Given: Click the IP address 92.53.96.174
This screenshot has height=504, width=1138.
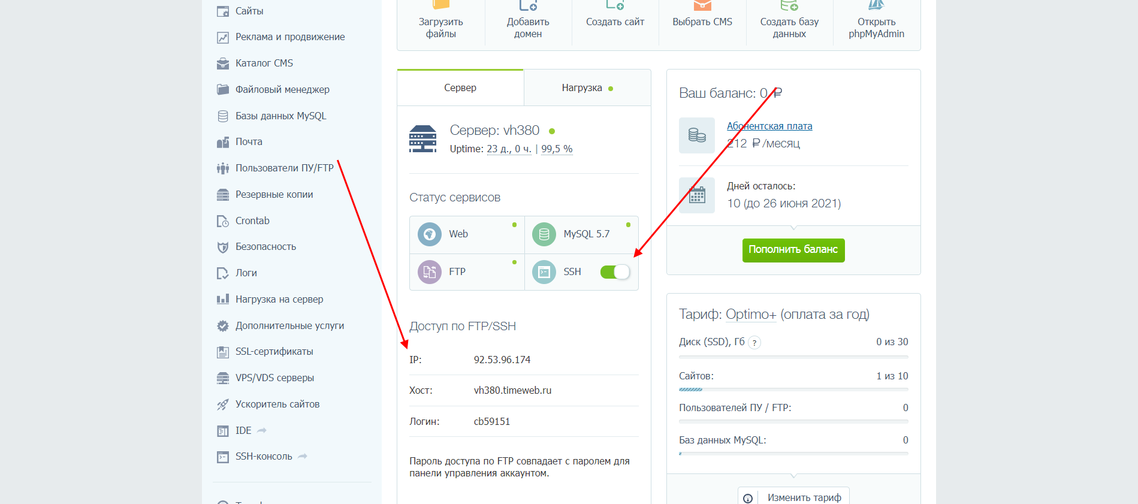Looking at the screenshot, I should [x=502, y=360].
